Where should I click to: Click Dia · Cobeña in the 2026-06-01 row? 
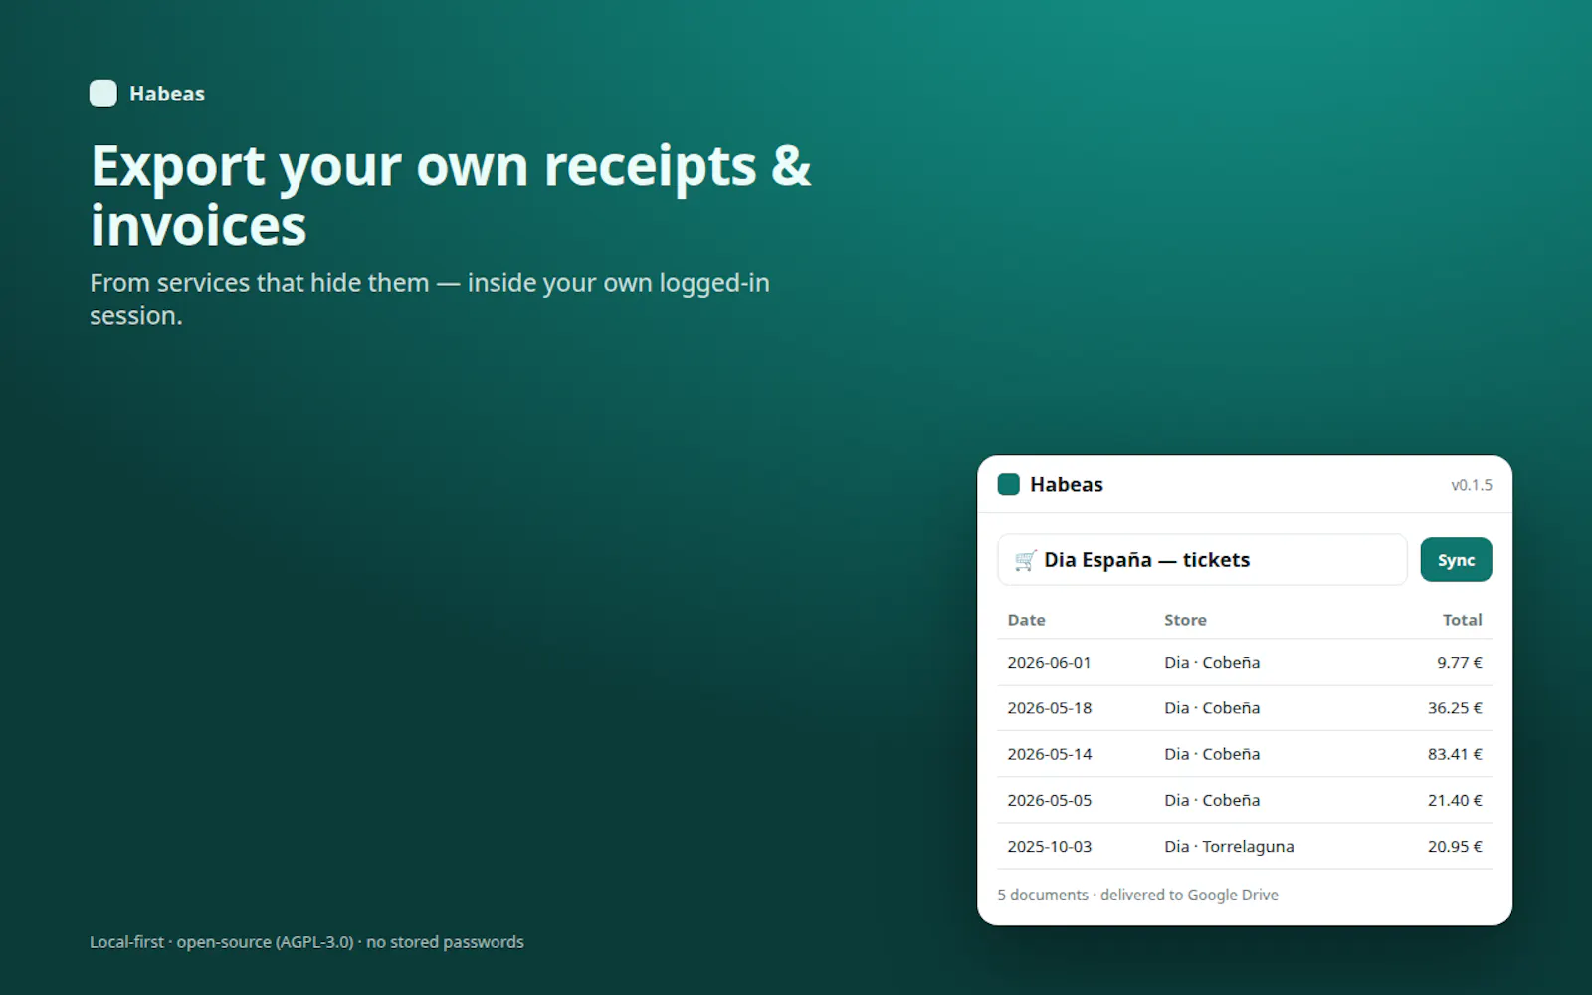1212,663
